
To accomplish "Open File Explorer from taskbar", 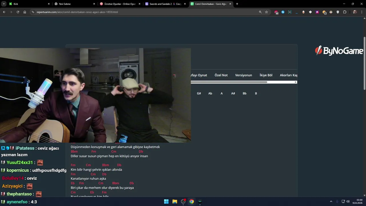I will 175,201.
